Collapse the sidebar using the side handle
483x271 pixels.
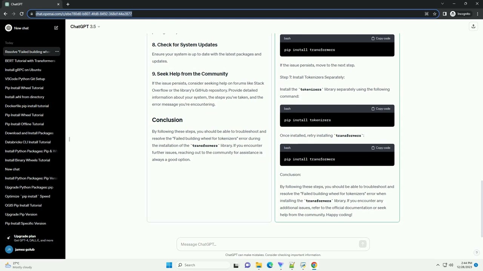tap(69, 139)
